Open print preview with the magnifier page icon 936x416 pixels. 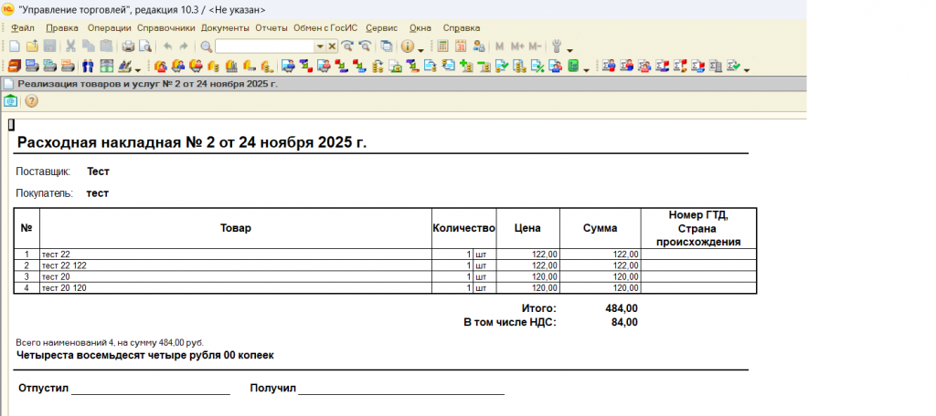145,47
